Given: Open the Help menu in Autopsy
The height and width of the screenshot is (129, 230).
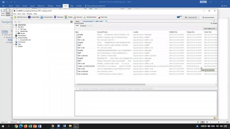Looking at the screenshot, I should 35,14.
